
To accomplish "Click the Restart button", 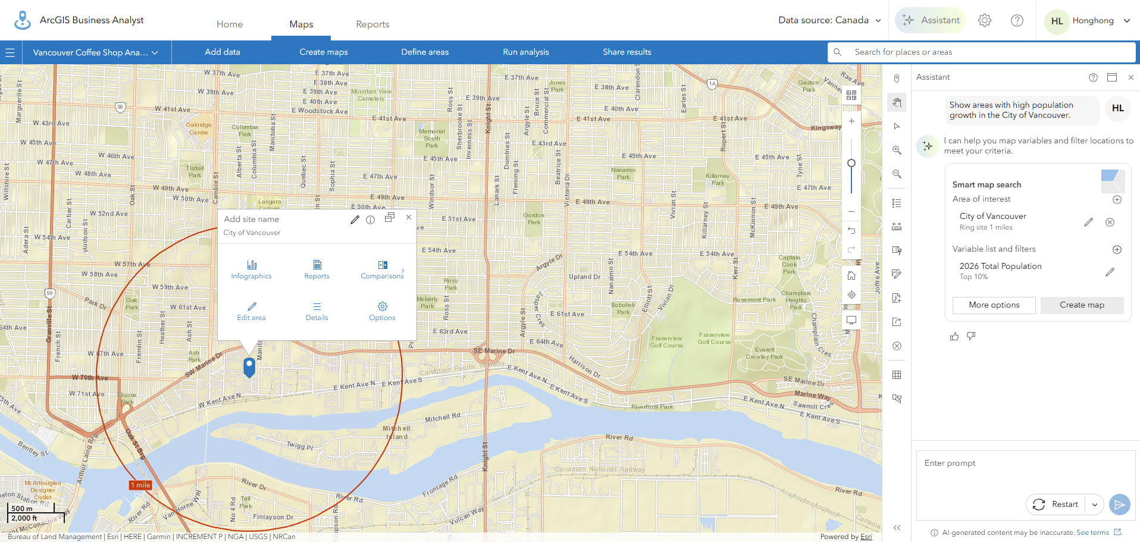I will point(1056,505).
